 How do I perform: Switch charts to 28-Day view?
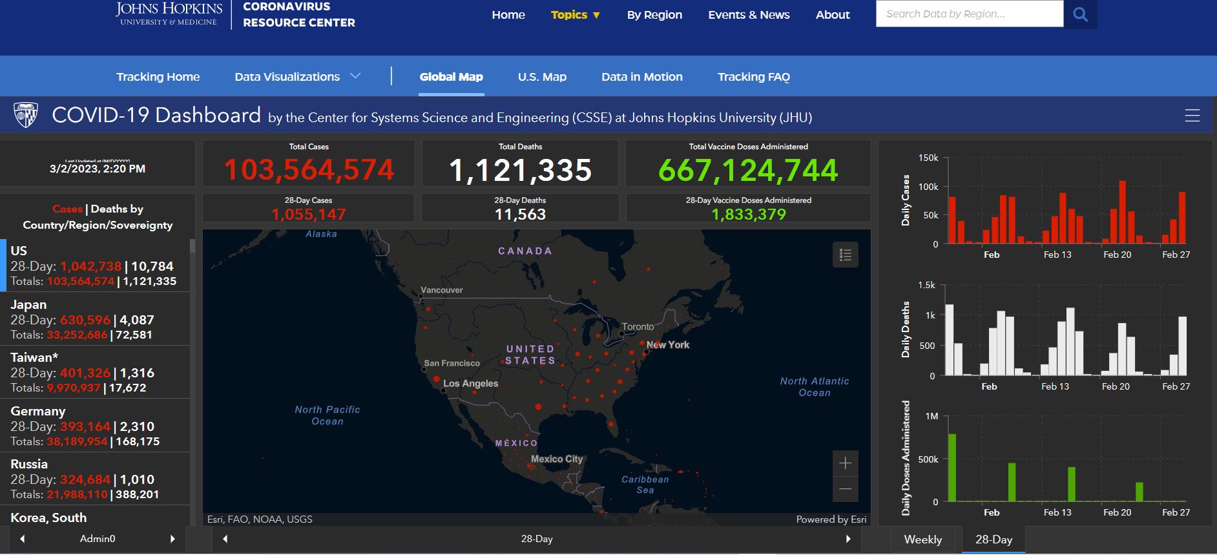click(993, 539)
